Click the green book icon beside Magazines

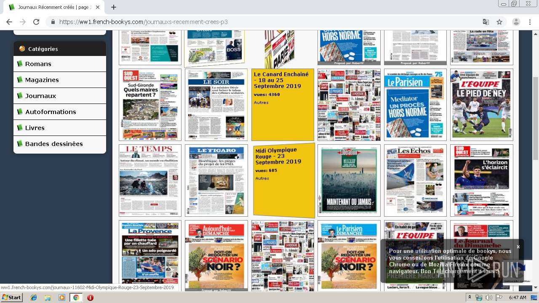pos(19,80)
